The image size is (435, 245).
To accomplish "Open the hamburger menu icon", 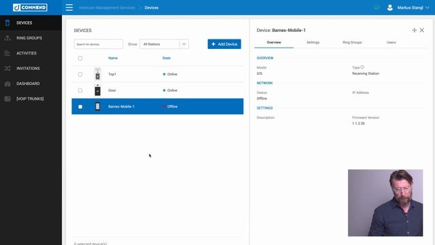I will [69, 7].
